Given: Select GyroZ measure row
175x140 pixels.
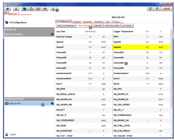Looking at the screenshot, I should pos(141,84).
